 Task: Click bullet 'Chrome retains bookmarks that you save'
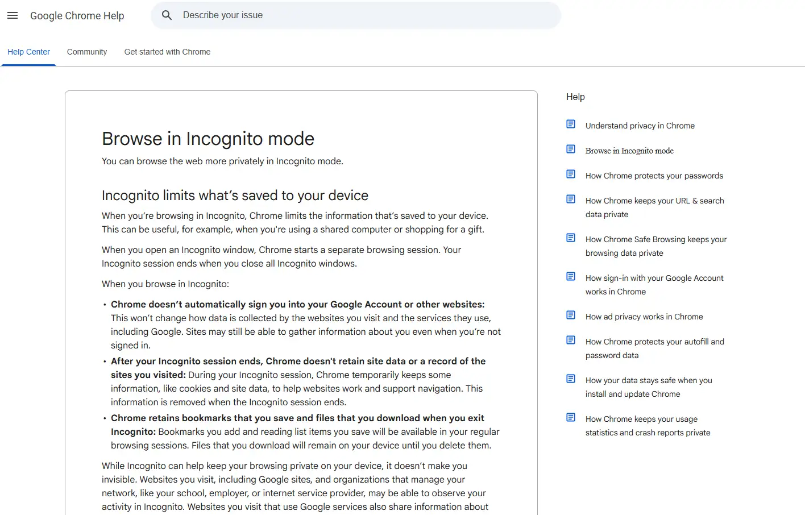[x=305, y=431]
